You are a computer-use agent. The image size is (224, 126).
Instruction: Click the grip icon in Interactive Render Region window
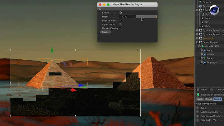click(x=100, y=9)
